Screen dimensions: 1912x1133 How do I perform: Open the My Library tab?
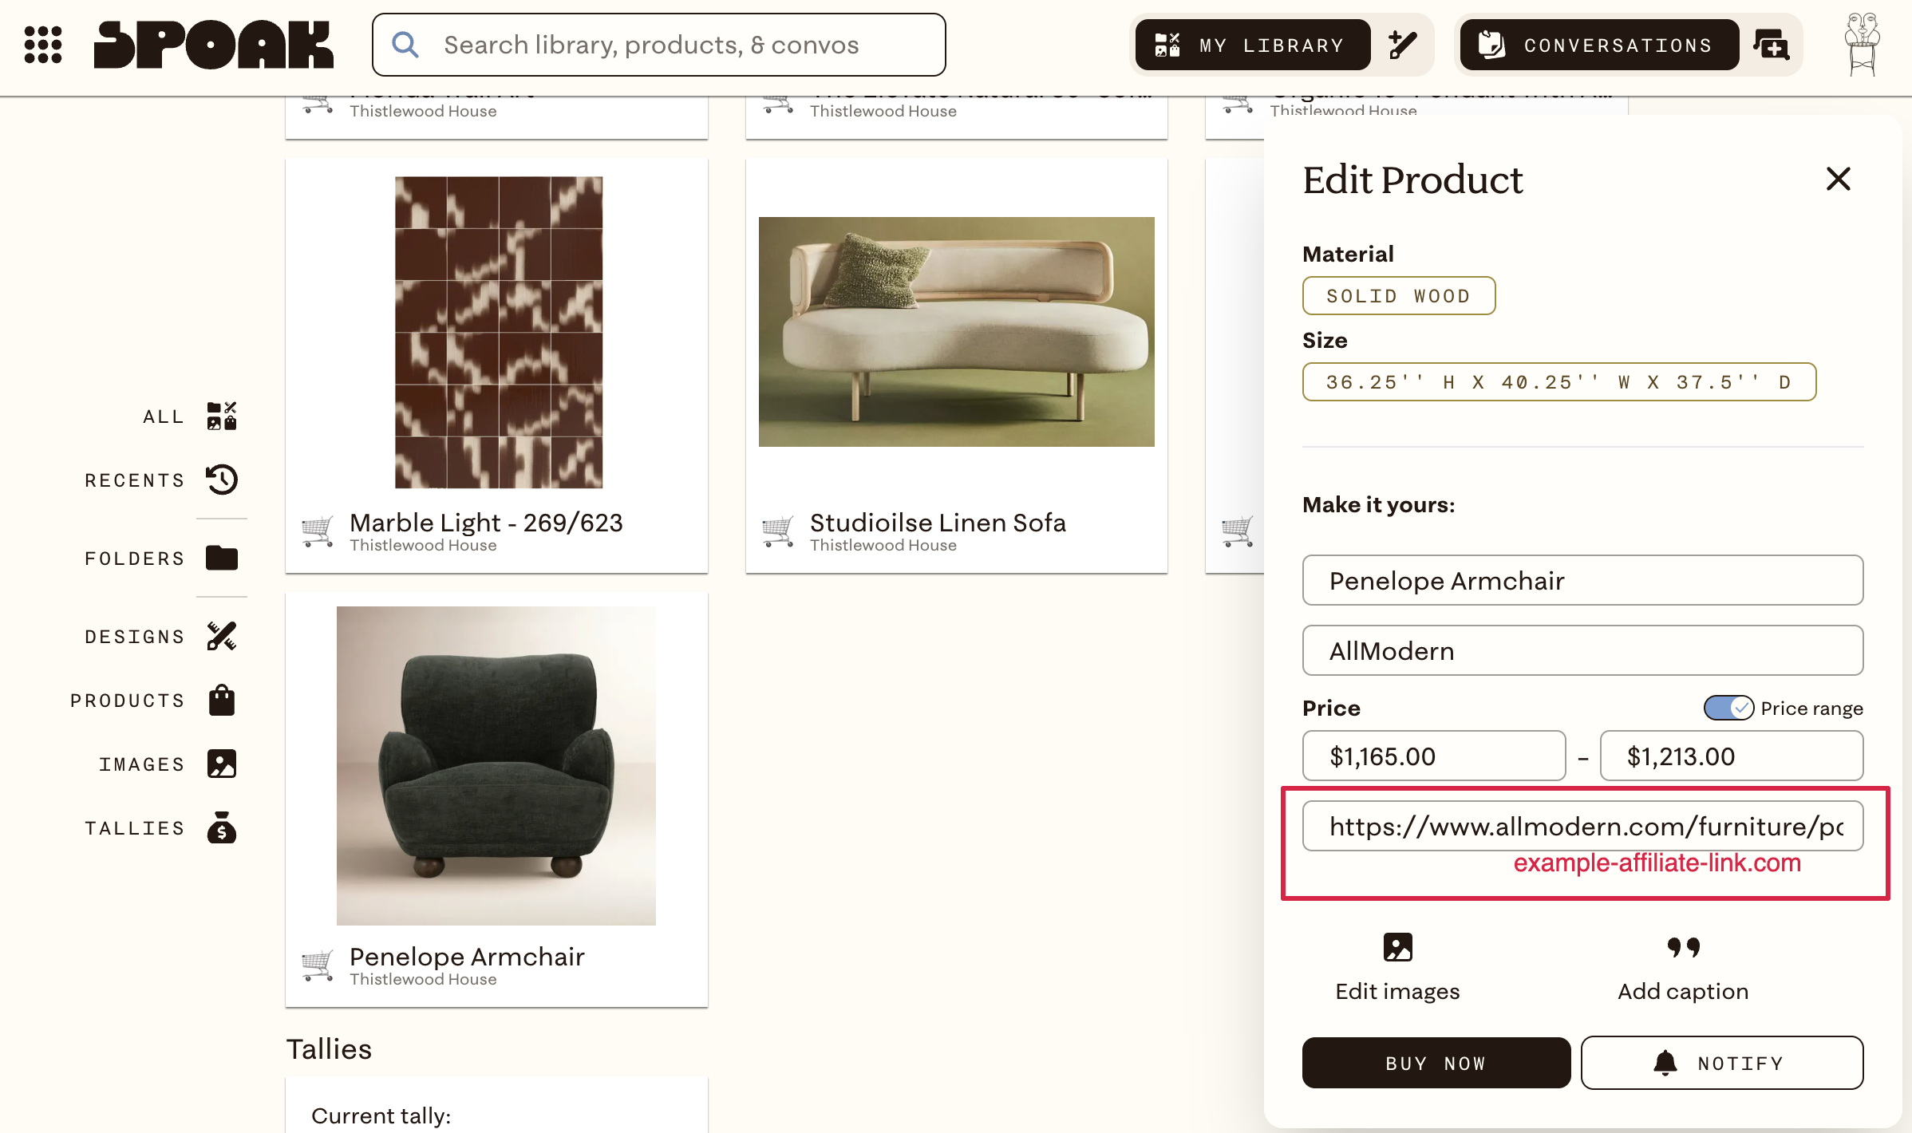1253,45
